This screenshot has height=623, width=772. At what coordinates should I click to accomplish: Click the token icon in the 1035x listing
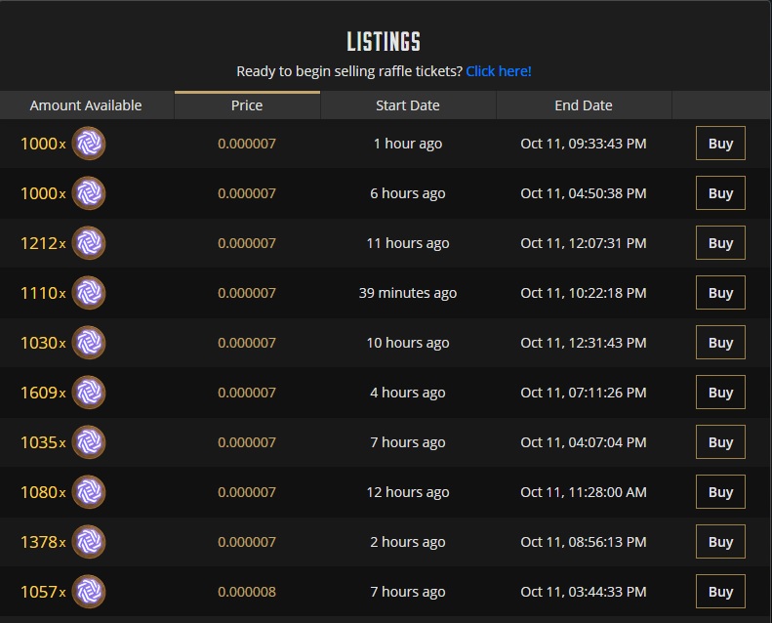[x=89, y=442]
